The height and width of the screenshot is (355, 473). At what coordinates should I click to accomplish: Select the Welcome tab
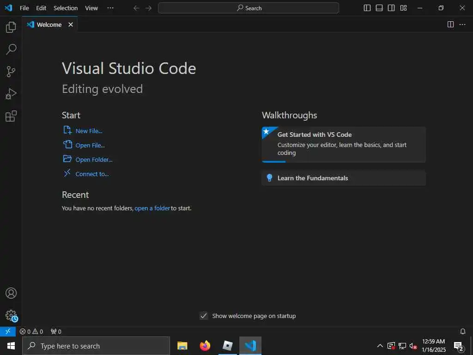point(49,24)
